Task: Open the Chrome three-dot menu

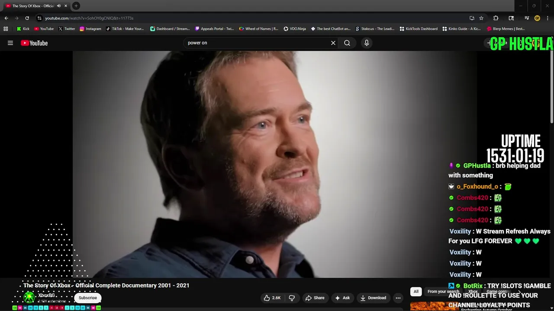Action: (548, 18)
